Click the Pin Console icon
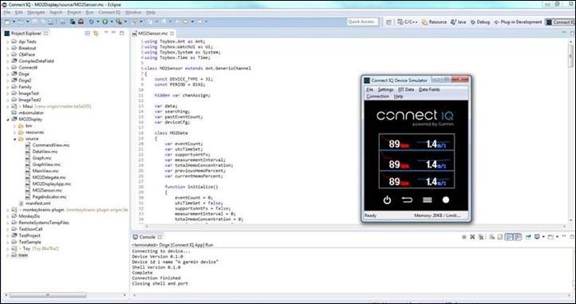Screen dimensions: 576x304 pos(528,237)
